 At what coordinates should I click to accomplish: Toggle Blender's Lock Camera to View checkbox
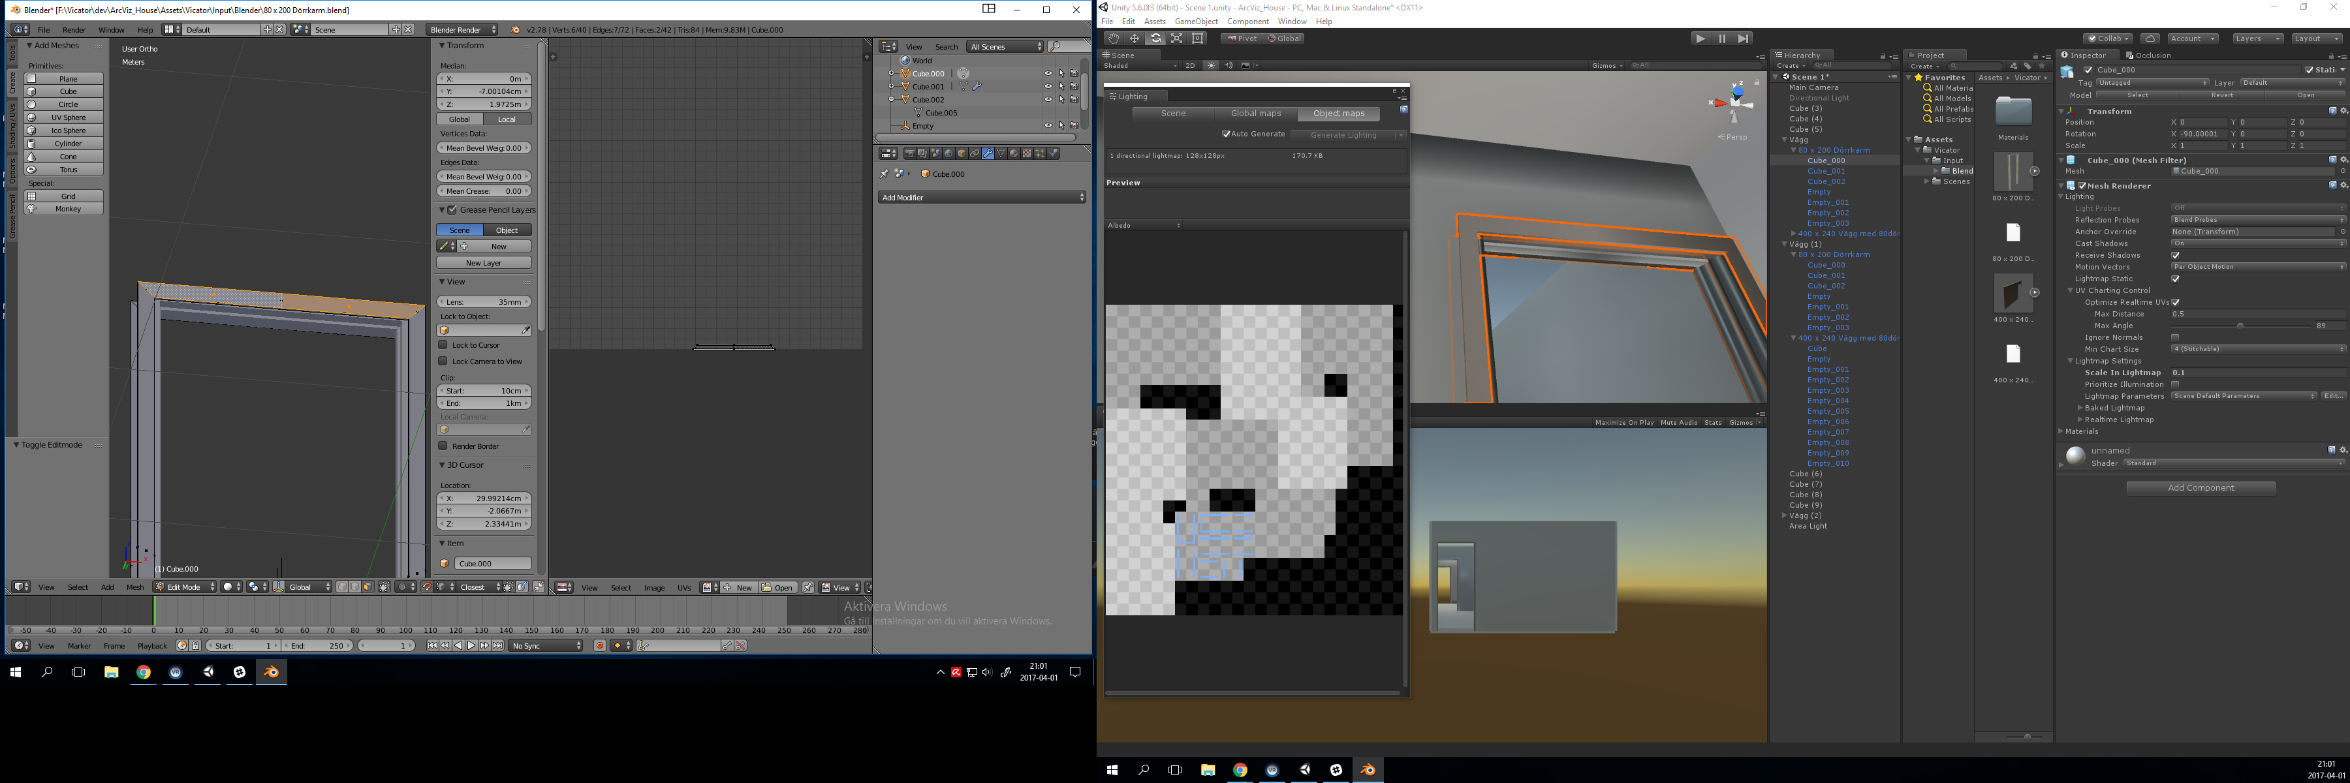[x=443, y=361]
